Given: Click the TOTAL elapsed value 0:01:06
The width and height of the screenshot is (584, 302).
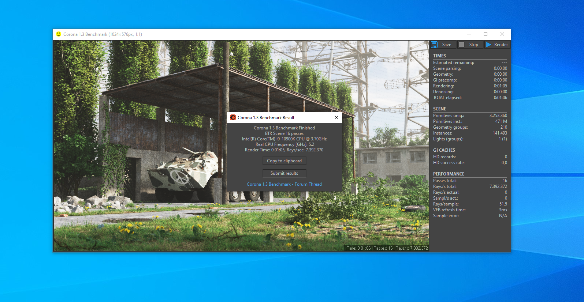Looking at the screenshot, I should [x=500, y=98].
